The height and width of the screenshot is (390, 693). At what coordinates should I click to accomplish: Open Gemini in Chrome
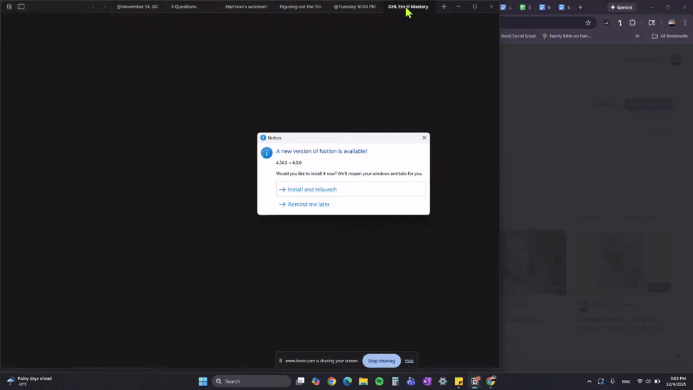[621, 7]
